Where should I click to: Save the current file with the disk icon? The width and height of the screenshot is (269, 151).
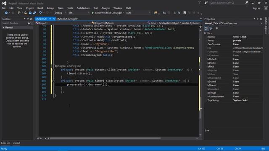coord(30,13)
